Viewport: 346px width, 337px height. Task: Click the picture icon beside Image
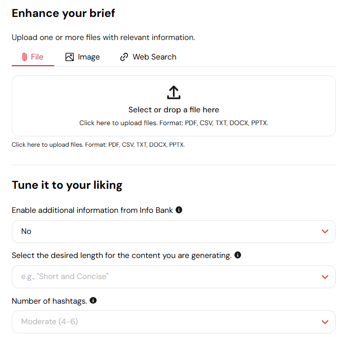click(70, 57)
